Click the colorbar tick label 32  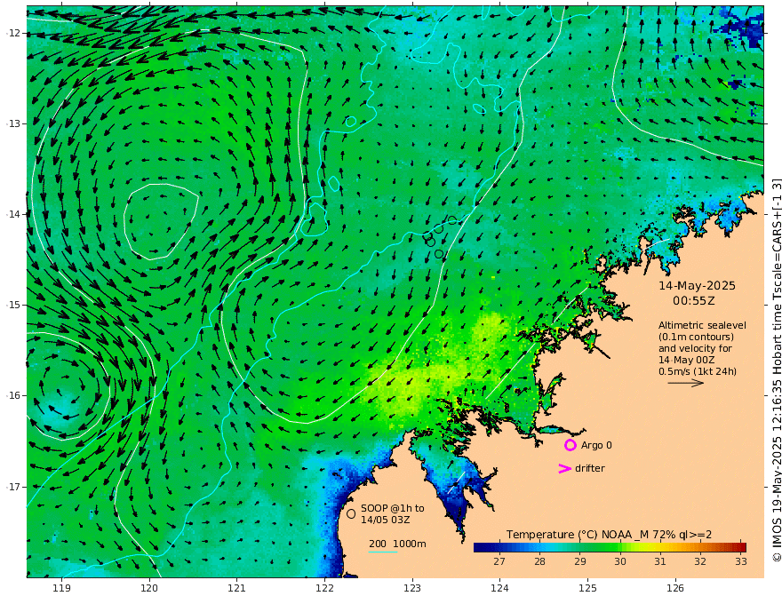(x=700, y=561)
